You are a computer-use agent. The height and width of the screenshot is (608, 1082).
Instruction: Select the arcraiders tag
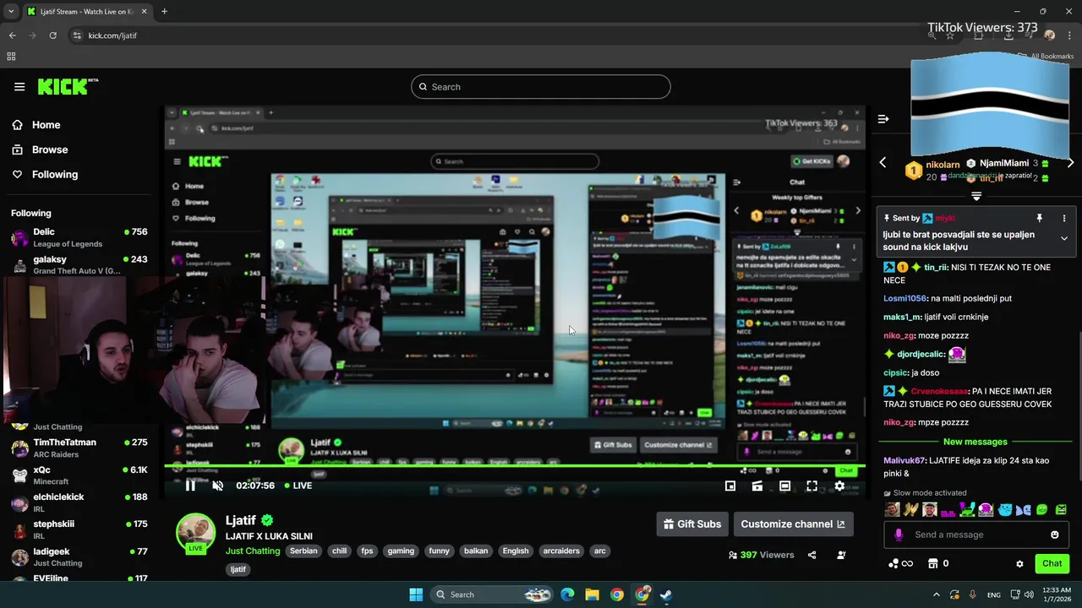(561, 551)
